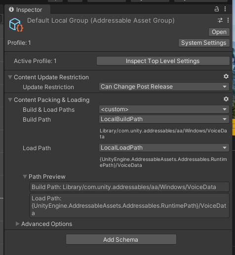Open the Inspector tab's three-dot menu
Screen dimensions: 235x255
[x=225, y=9]
